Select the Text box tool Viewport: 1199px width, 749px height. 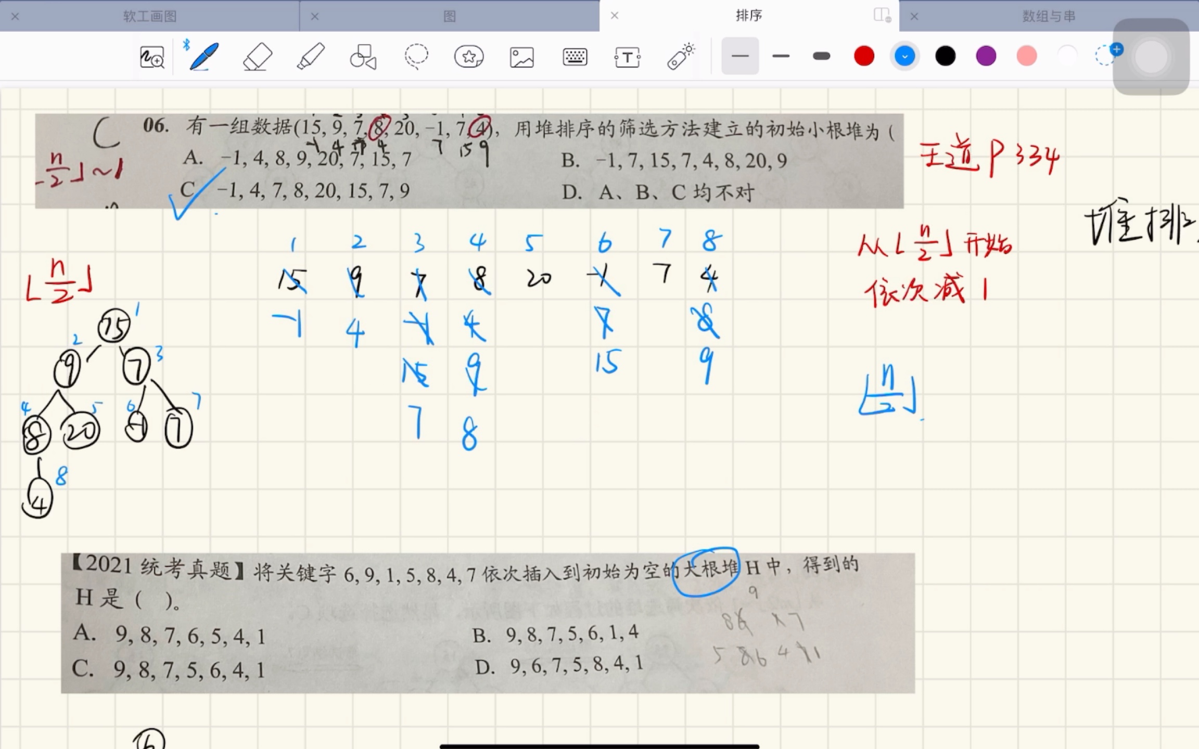627,57
